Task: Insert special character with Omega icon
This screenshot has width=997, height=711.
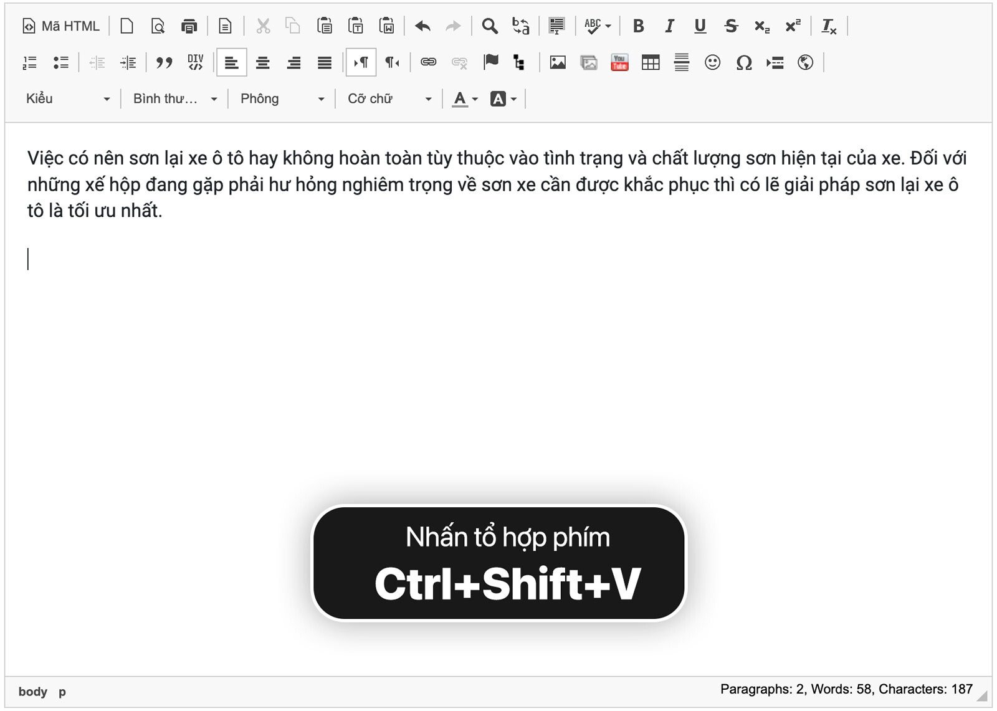Action: click(x=743, y=62)
